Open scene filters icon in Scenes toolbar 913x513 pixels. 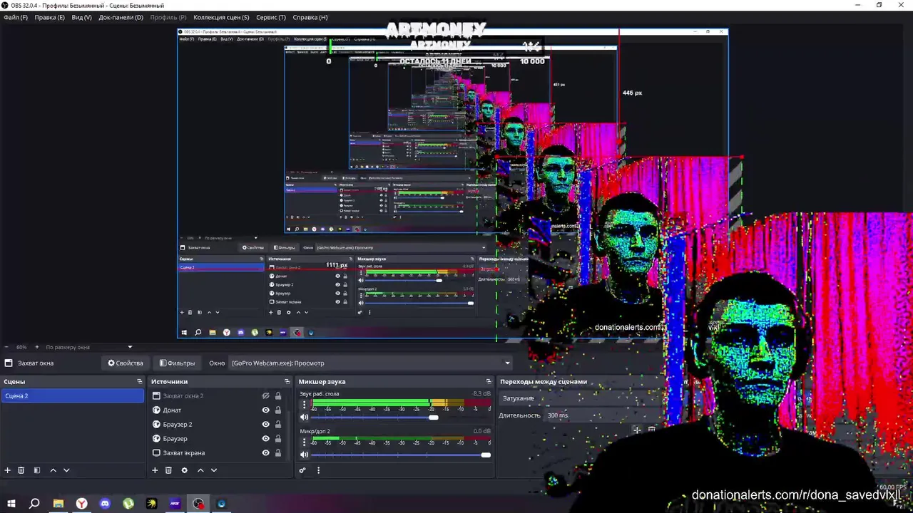tap(37, 470)
